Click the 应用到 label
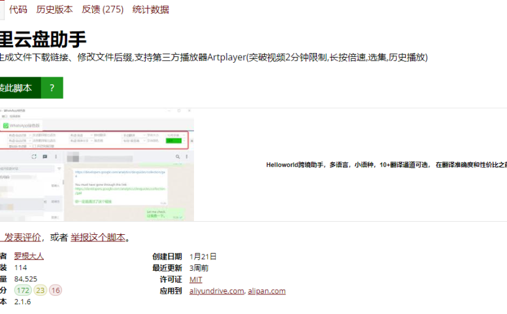 [x=171, y=290]
